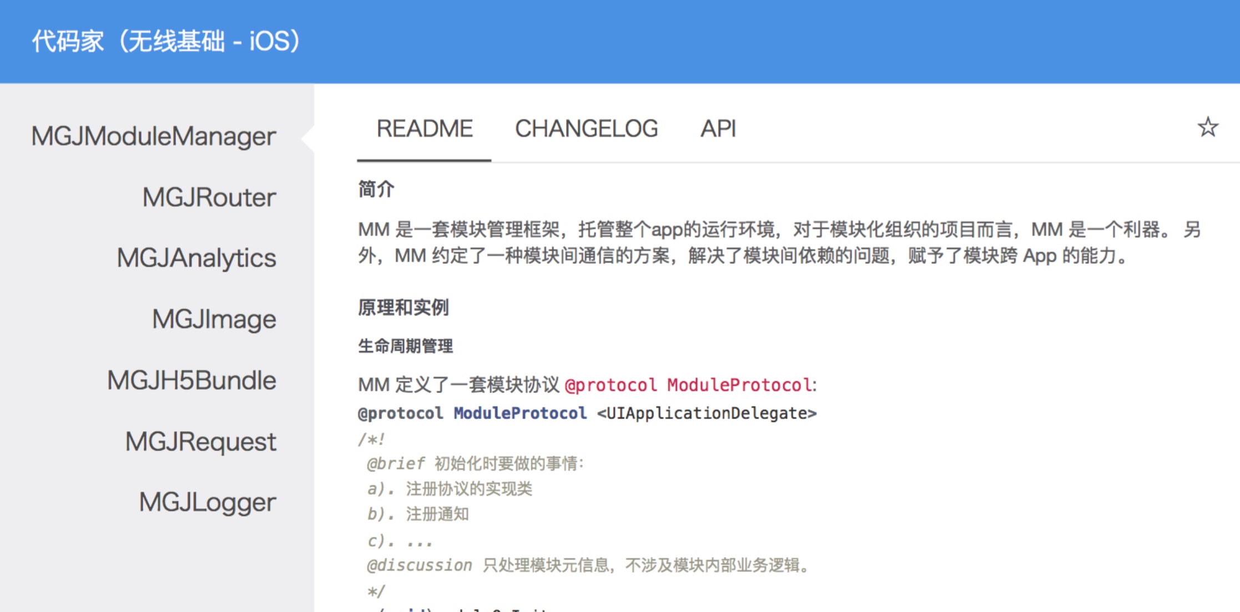Click the red @protocol ModuleProtocol inline code

(x=688, y=385)
